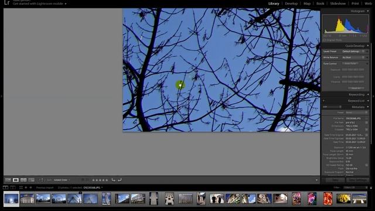Open the toolbar content options triangle

coord(316,180)
